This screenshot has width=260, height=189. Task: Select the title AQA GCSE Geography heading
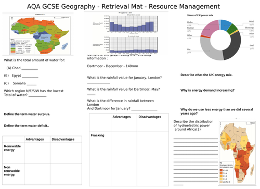[123, 6]
